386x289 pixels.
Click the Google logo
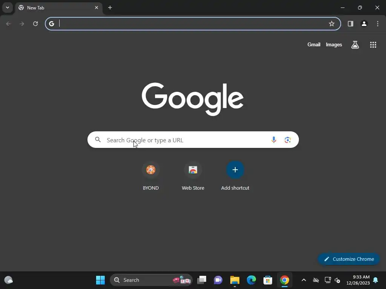pos(193,99)
